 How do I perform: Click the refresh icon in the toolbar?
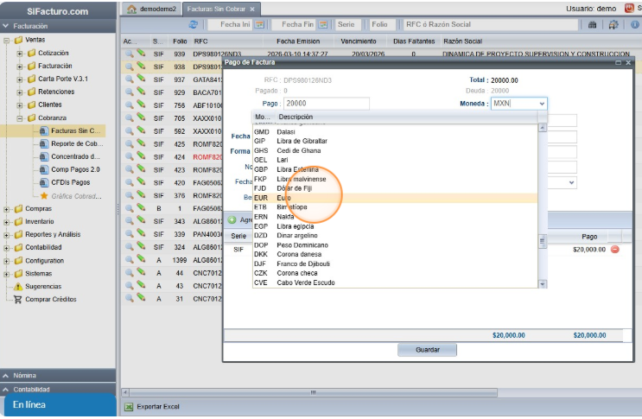coord(193,25)
